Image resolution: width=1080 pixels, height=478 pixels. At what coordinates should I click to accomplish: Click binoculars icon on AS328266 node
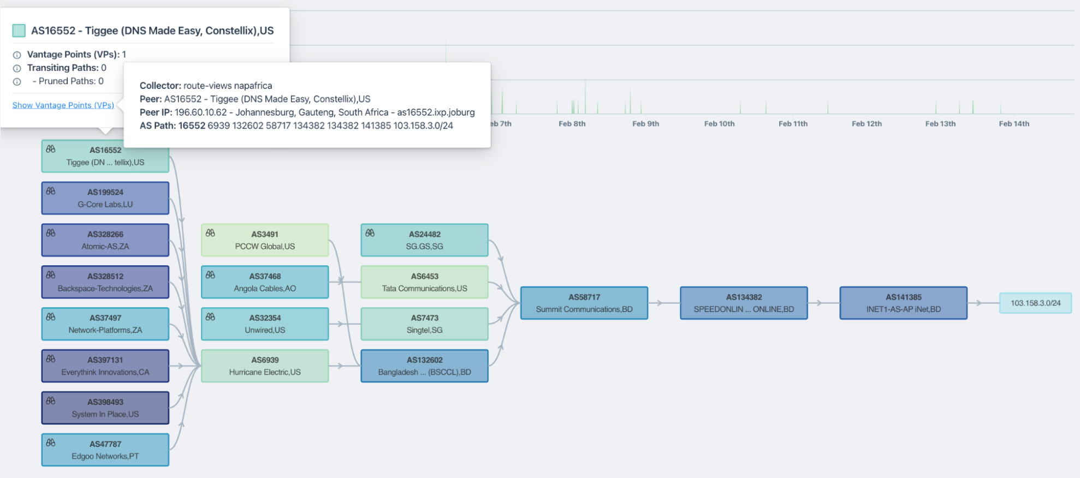[x=51, y=233]
